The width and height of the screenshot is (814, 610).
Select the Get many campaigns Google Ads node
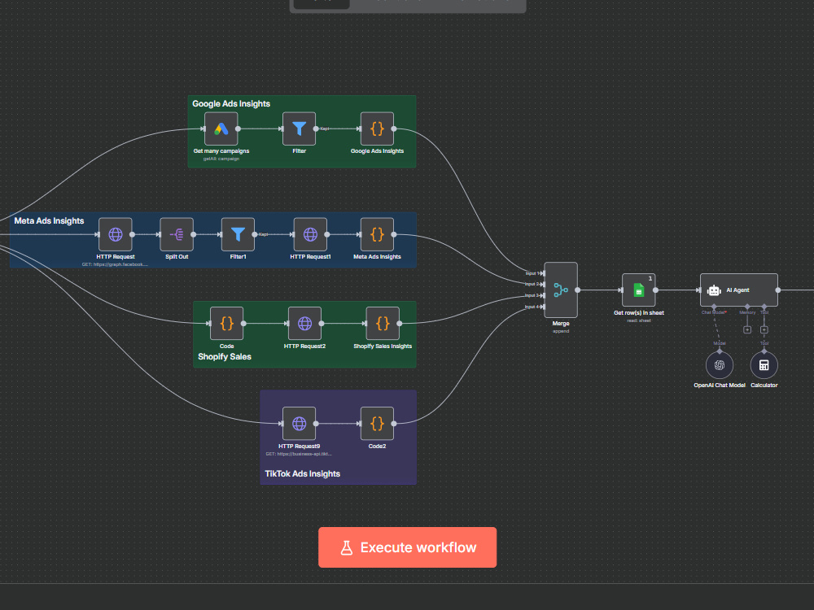pyautogui.click(x=221, y=129)
